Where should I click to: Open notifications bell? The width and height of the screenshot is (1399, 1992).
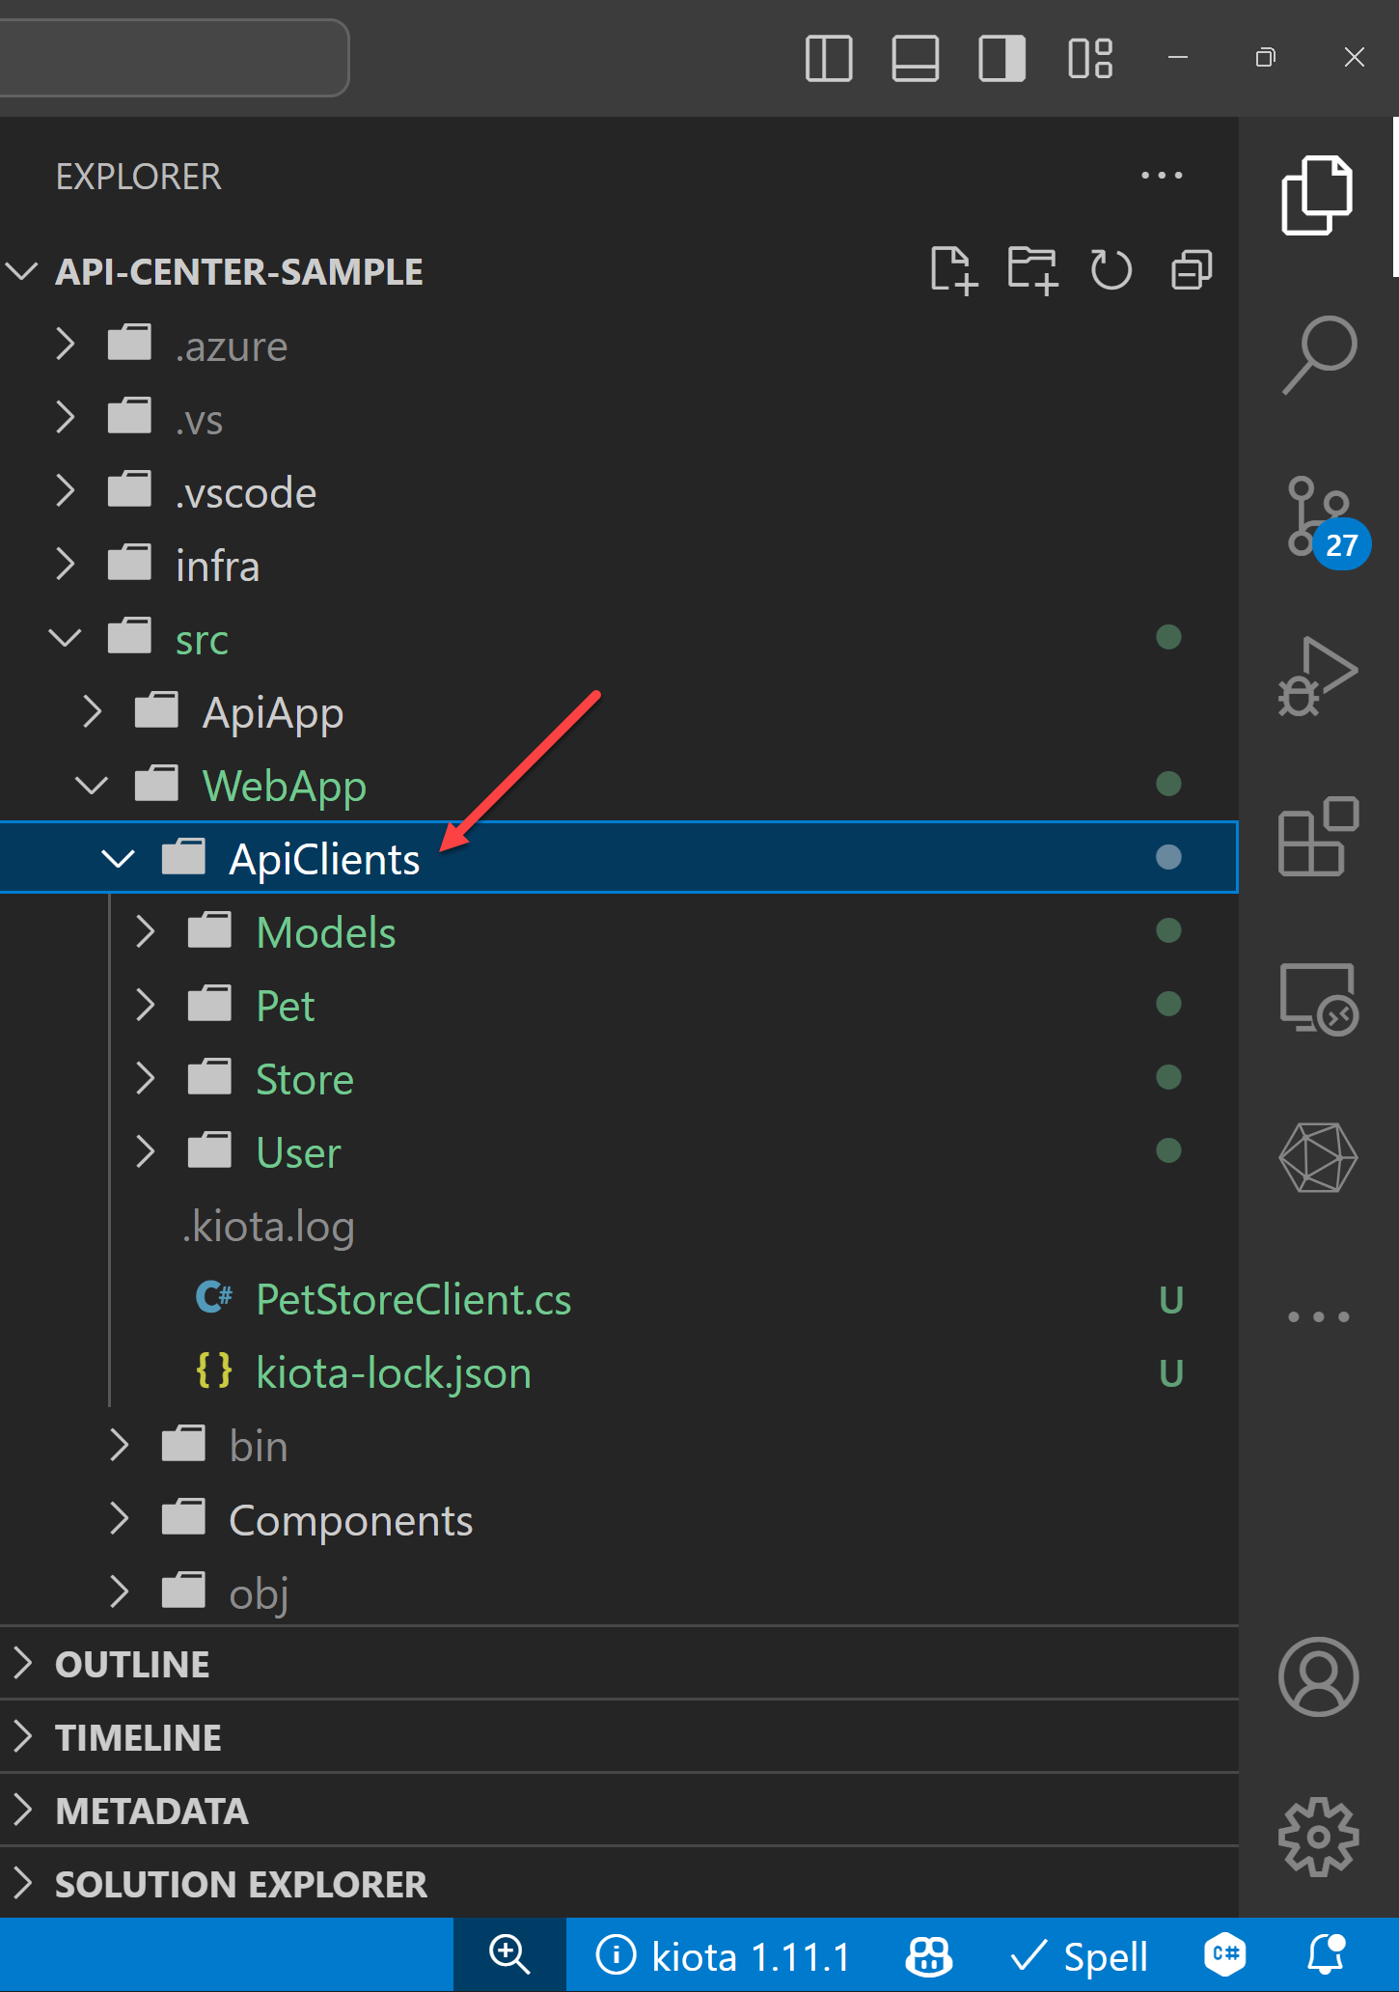[x=1327, y=1955]
